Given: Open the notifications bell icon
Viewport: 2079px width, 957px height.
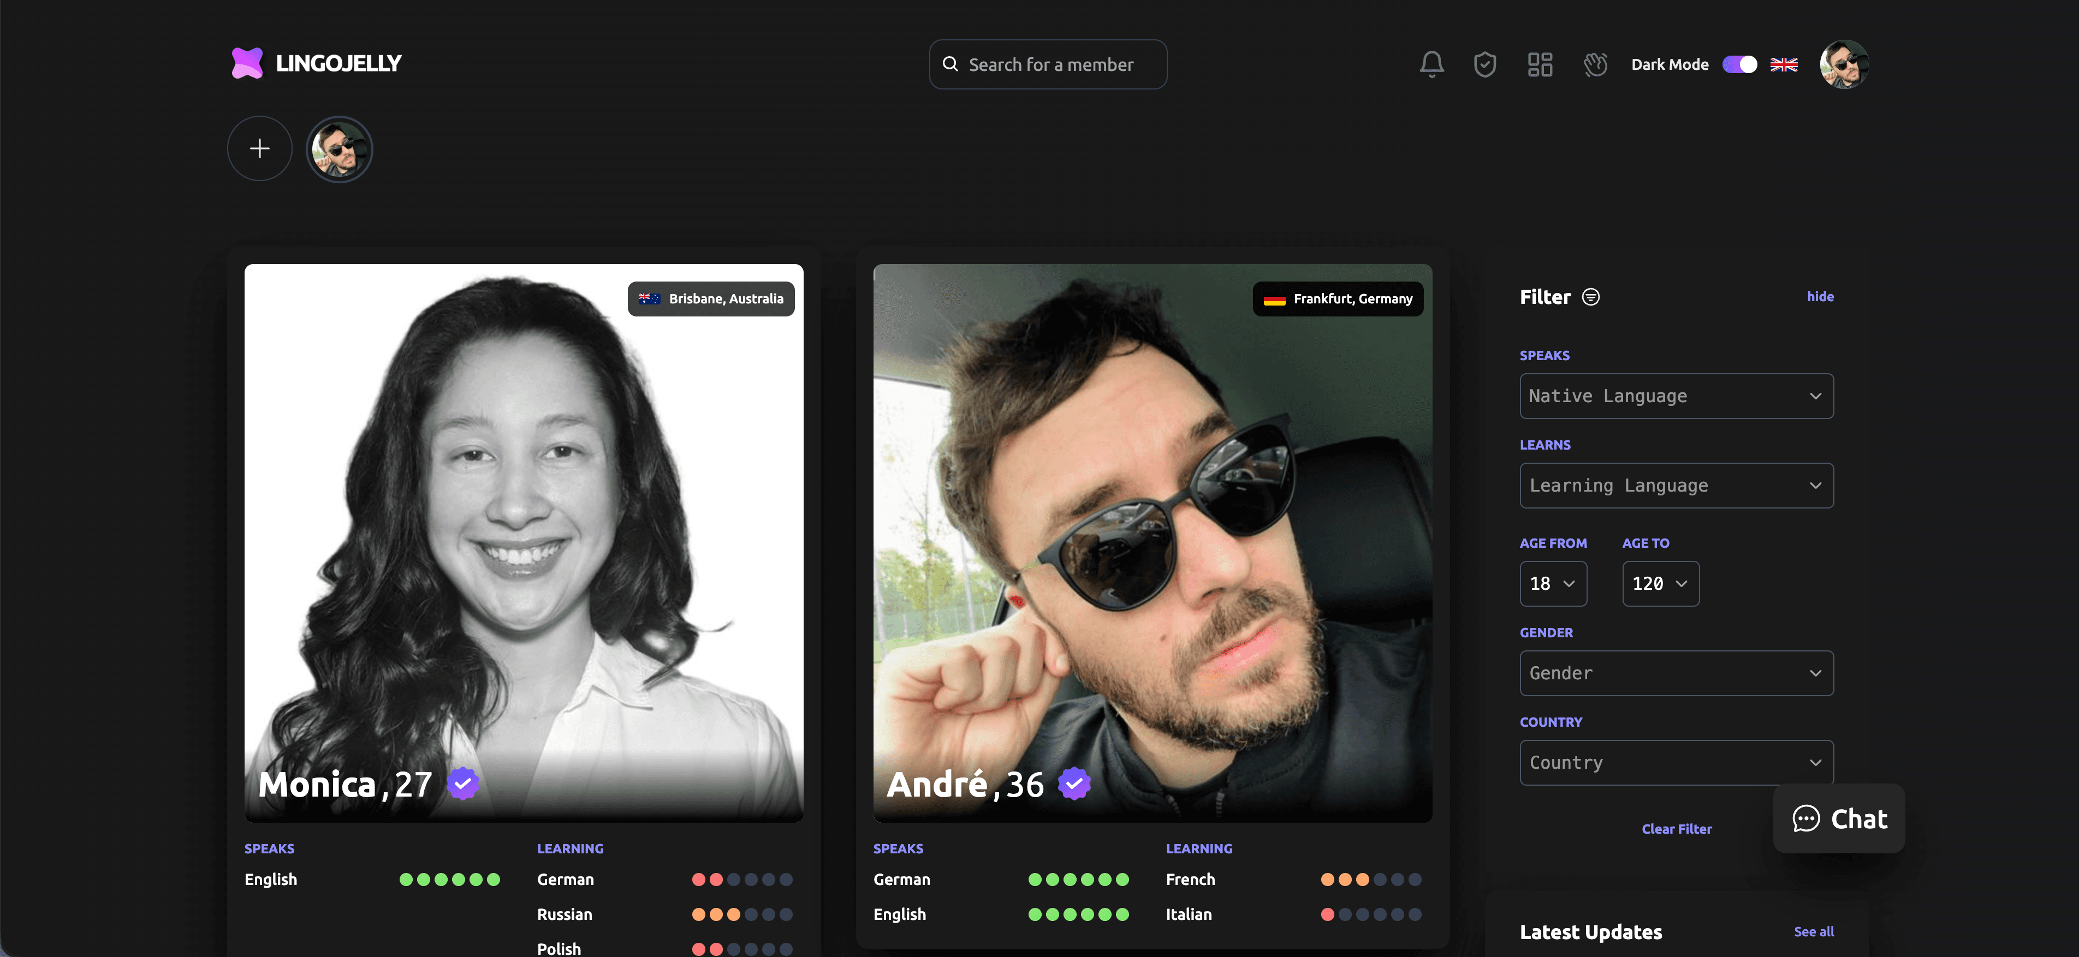Looking at the screenshot, I should pos(1431,64).
